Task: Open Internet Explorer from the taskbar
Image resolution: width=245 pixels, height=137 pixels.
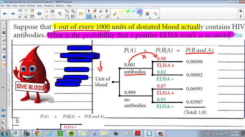Action: 49,133
